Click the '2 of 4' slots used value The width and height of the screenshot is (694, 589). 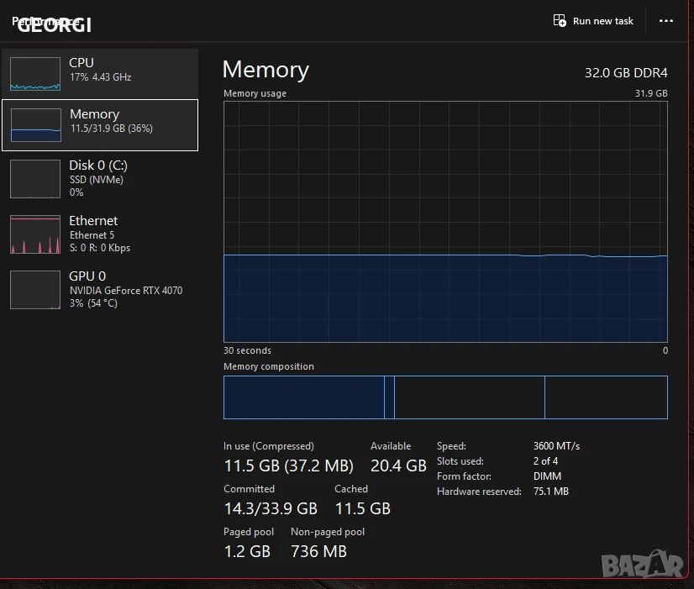pos(545,461)
